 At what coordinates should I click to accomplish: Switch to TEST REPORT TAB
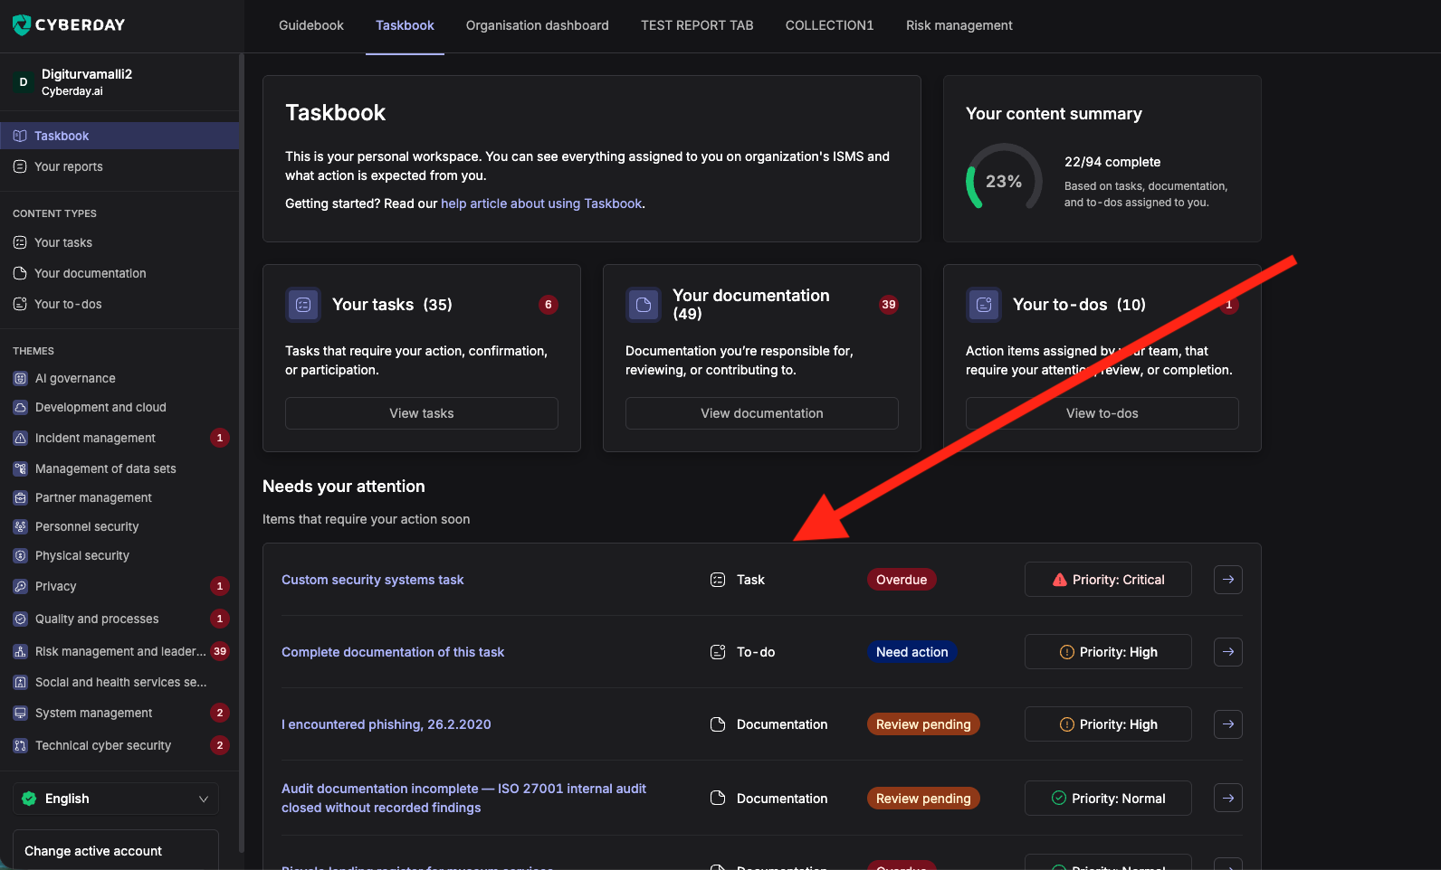tap(697, 25)
